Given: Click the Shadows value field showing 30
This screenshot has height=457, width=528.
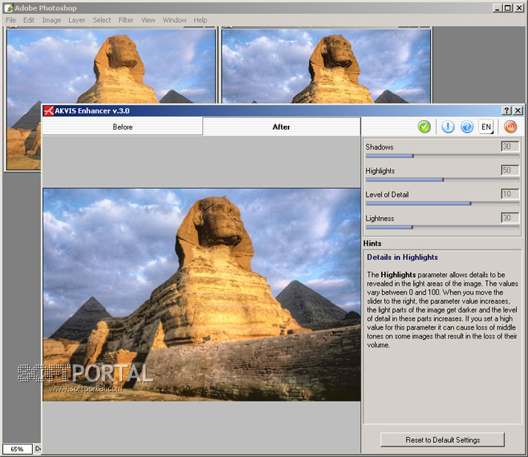Looking at the screenshot, I should tap(509, 146).
